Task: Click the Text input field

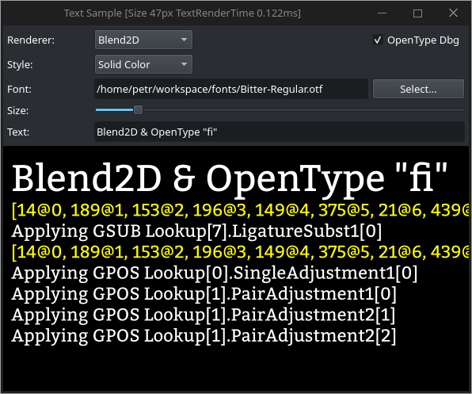Action: (280, 132)
